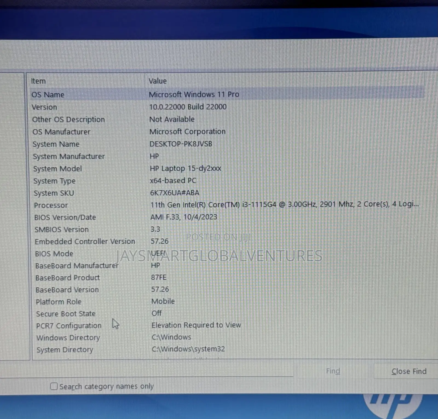The width and height of the screenshot is (438, 419).
Task: Click the value 'HP Laptop 15-dy2xxx'
Action: [x=185, y=168]
